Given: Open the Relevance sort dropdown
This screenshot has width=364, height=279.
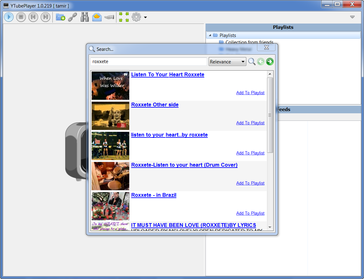Looking at the screenshot, I should [x=227, y=62].
